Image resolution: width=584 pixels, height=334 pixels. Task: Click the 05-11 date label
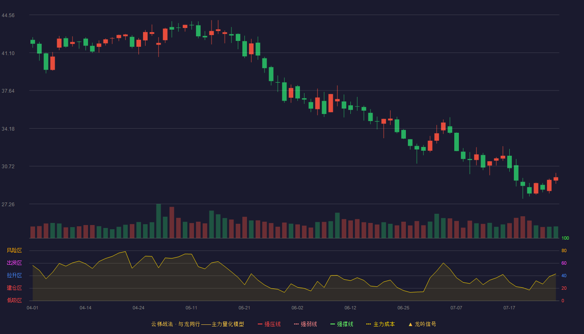191,308
